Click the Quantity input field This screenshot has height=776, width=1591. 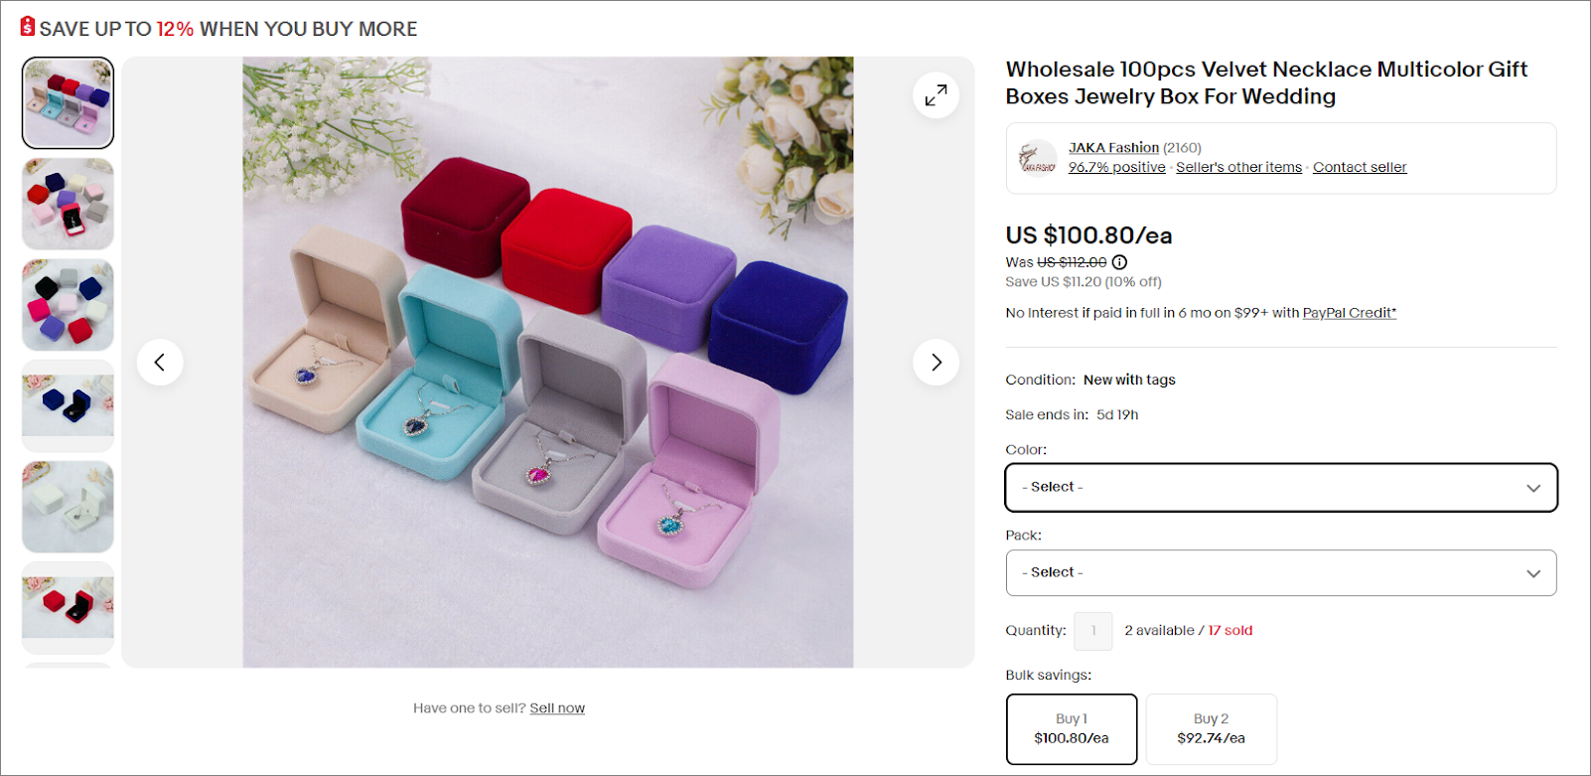pyautogui.click(x=1093, y=631)
